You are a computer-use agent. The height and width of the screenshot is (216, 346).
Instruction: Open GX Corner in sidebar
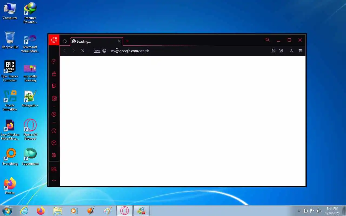[54, 74]
